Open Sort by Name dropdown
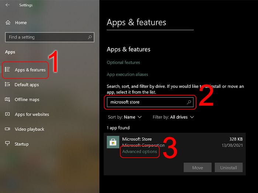258x193 pixels. tap(125, 117)
